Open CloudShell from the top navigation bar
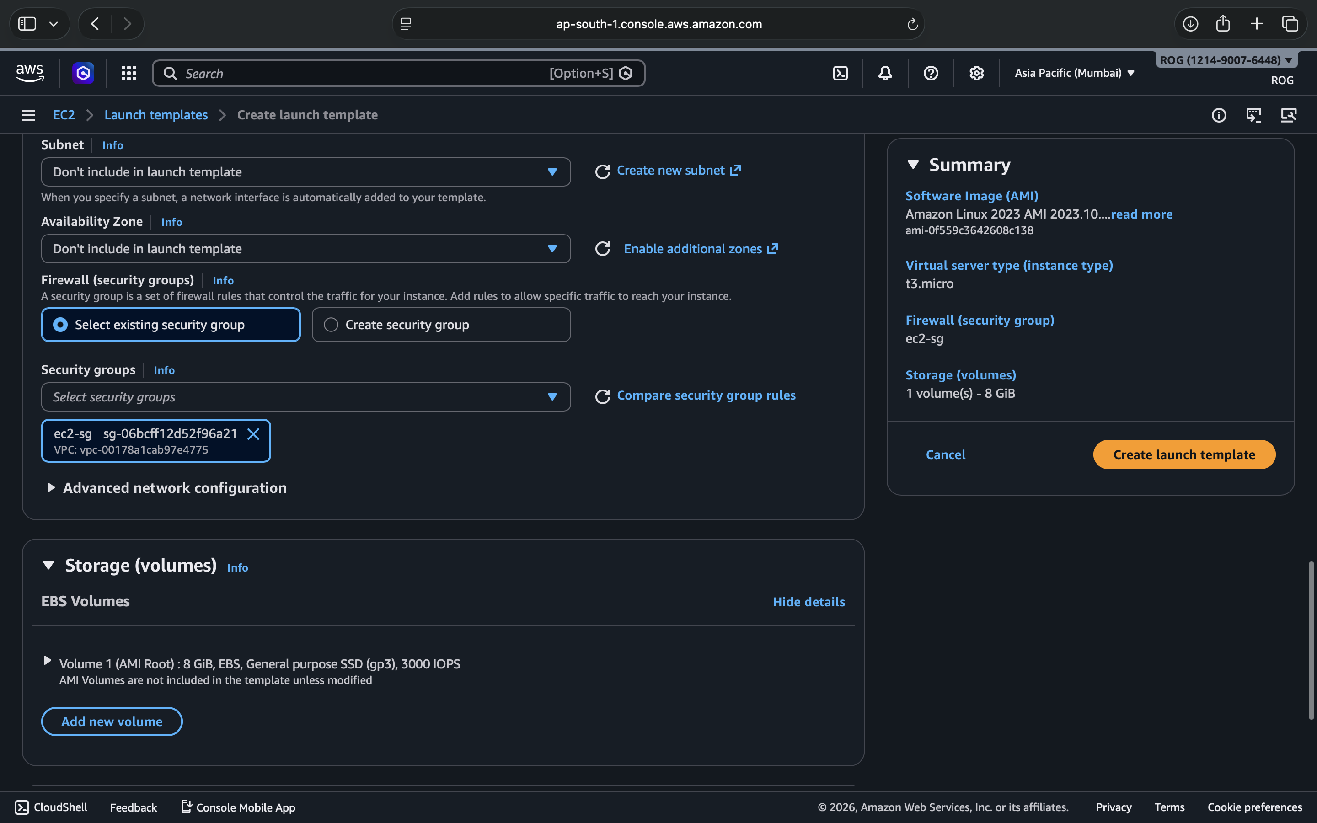Viewport: 1317px width, 823px height. click(x=840, y=73)
